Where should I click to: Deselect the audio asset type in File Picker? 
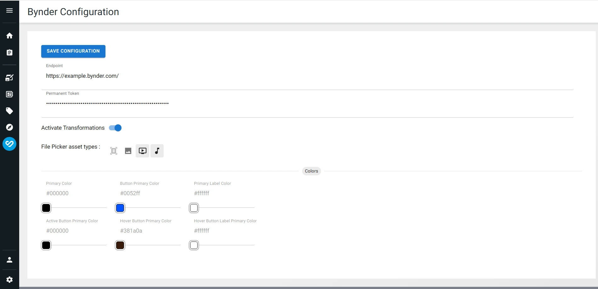pos(157,150)
